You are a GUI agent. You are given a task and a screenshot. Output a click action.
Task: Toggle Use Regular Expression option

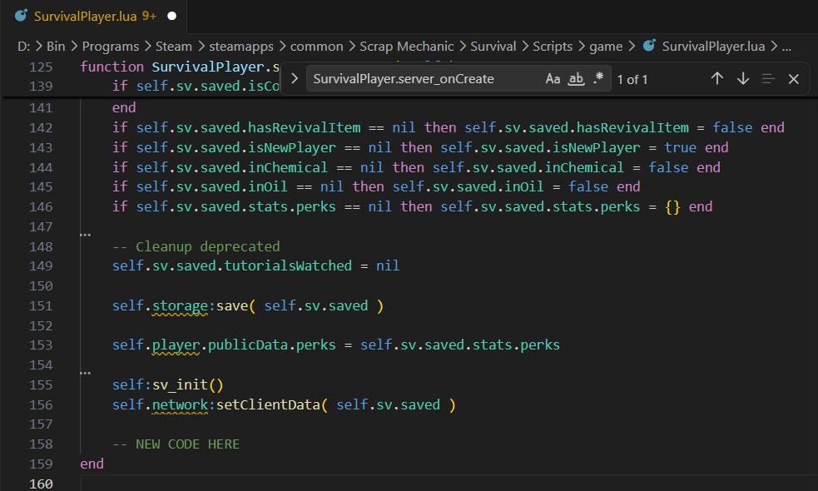[598, 79]
